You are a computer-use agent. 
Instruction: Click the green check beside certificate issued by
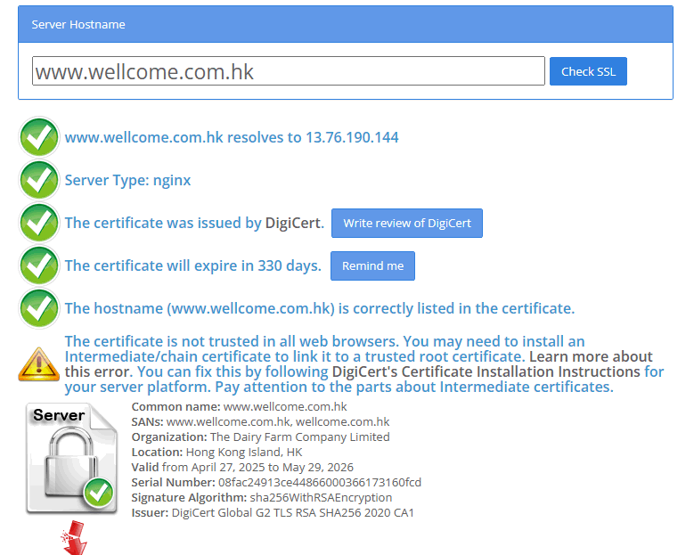click(x=39, y=223)
